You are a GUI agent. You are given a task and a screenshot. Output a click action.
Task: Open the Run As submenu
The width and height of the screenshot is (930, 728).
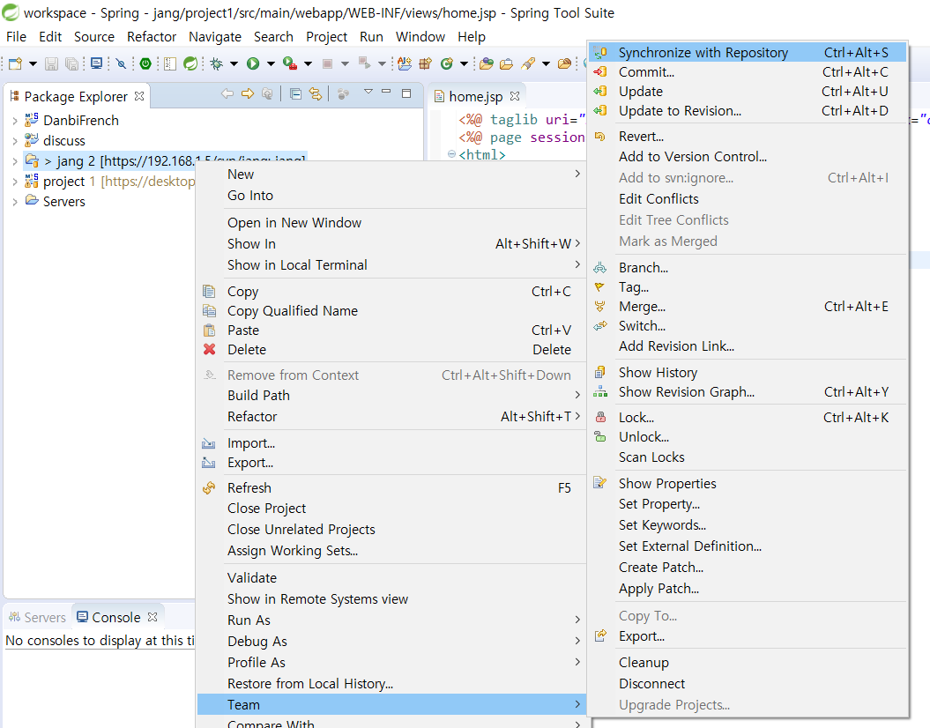click(x=391, y=620)
